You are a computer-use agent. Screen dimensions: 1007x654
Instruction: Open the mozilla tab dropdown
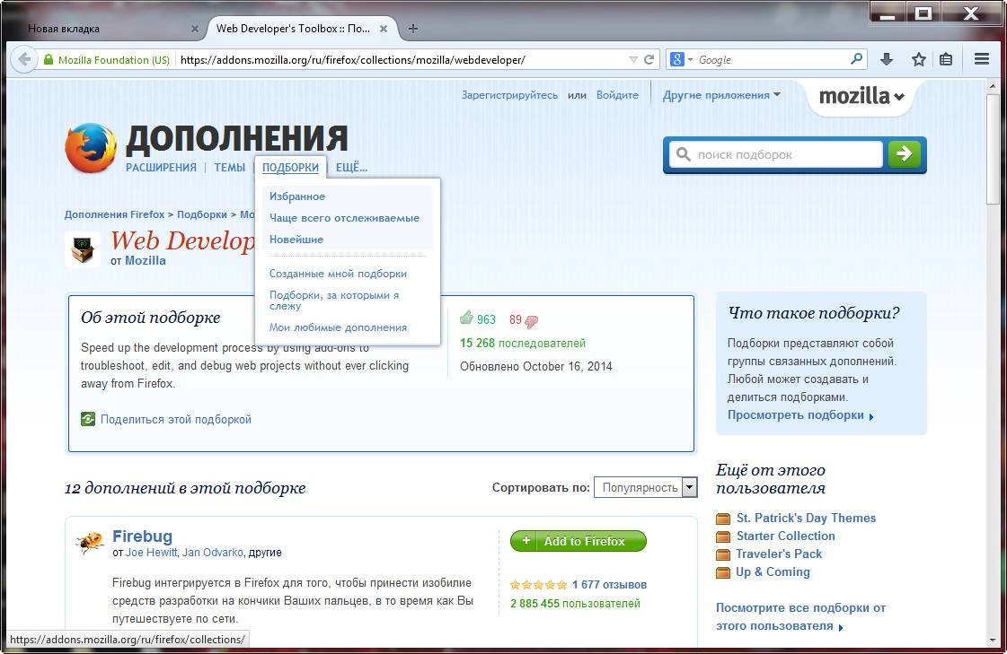(x=861, y=96)
